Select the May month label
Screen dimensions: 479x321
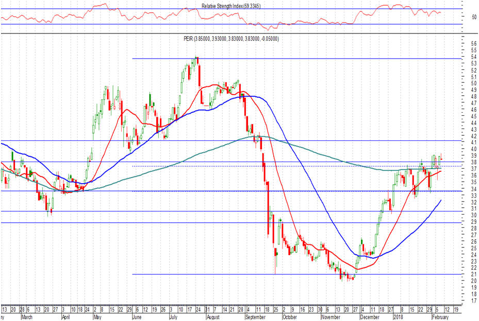97,317
